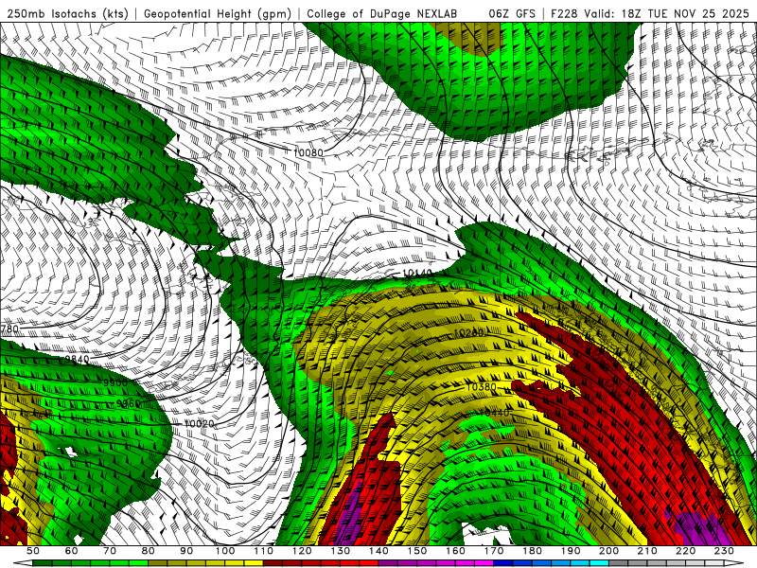Click the bright yellow color bar swatch before 110
The image size is (757, 568).
click(x=254, y=563)
